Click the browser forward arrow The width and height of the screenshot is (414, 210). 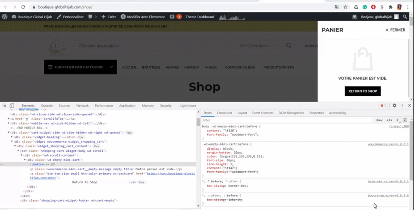click(14, 7)
